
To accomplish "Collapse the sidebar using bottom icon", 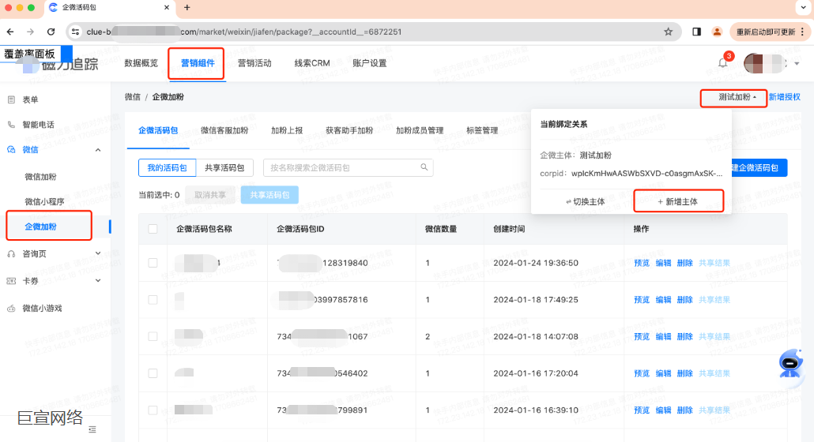I will point(92,429).
